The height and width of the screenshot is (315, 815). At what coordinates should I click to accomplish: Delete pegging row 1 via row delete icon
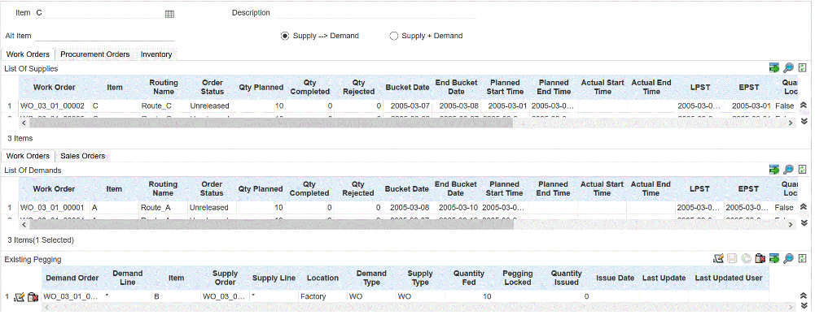[x=33, y=297]
